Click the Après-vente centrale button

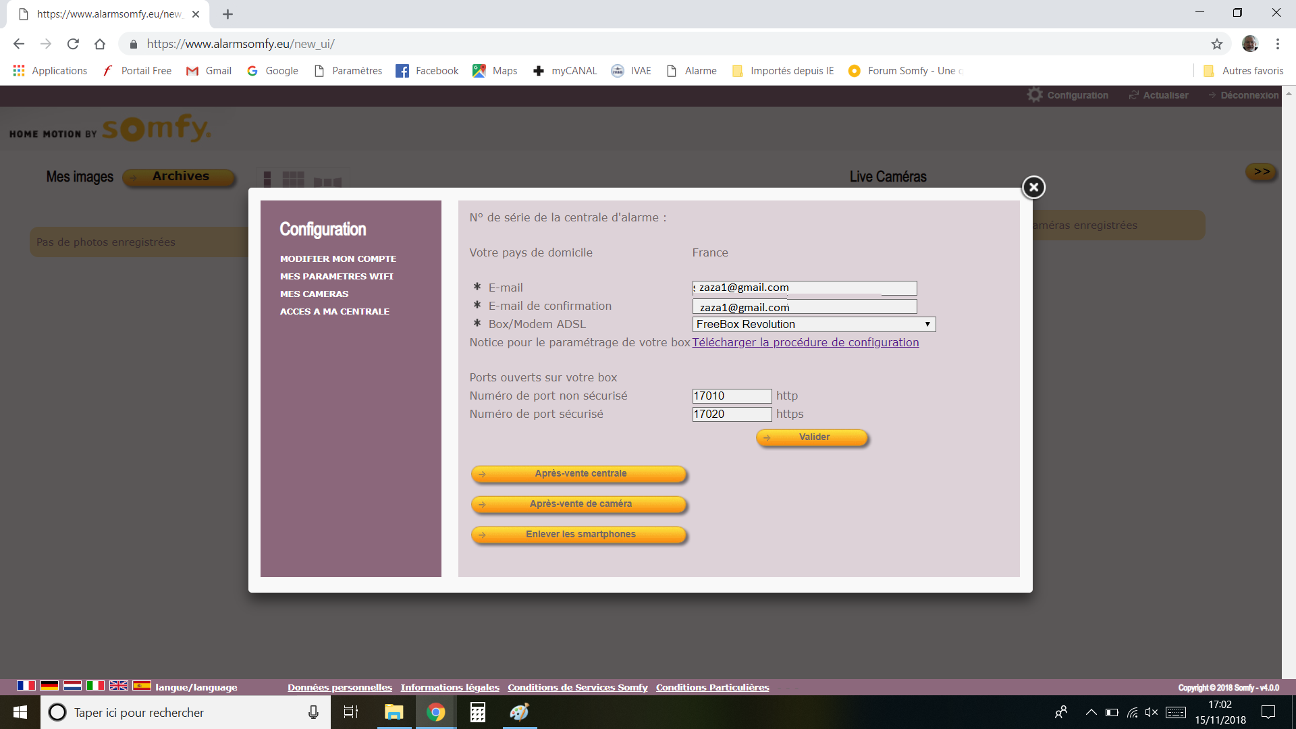coord(579,474)
